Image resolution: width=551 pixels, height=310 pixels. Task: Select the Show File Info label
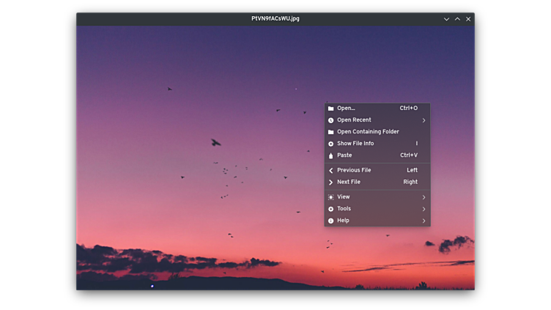click(x=355, y=144)
